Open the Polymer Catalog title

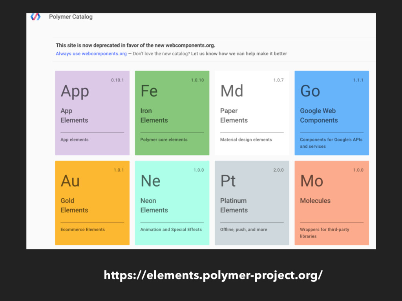[71, 17]
